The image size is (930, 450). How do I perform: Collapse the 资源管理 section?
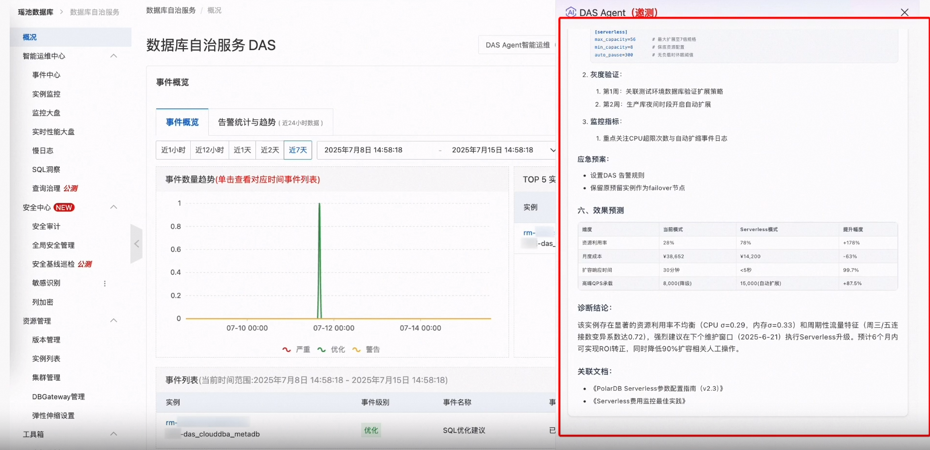click(113, 321)
